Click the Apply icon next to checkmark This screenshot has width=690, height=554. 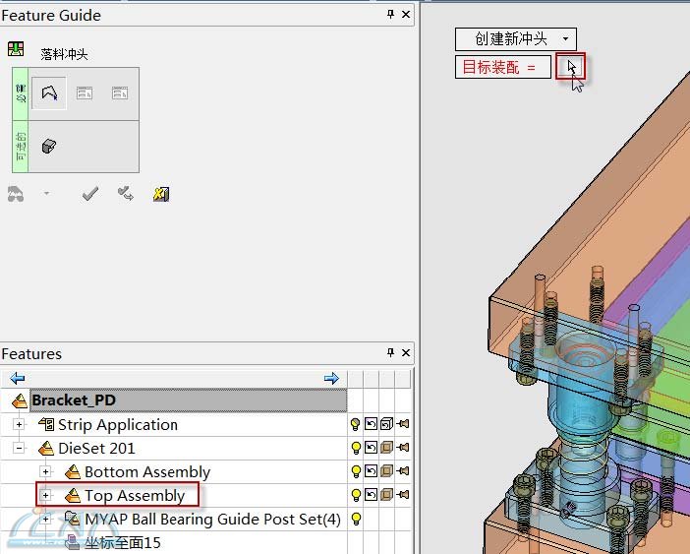click(126, 194)
